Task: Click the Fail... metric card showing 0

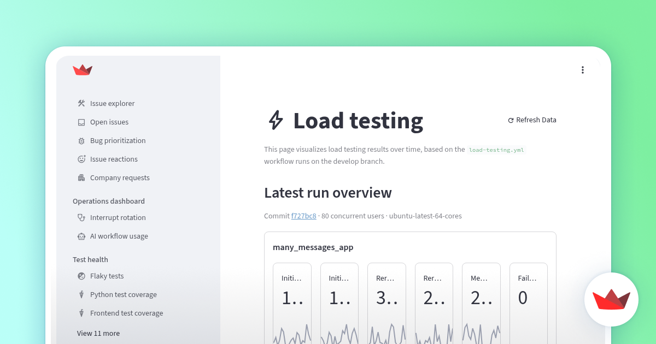Action: (x=529, y=303)
